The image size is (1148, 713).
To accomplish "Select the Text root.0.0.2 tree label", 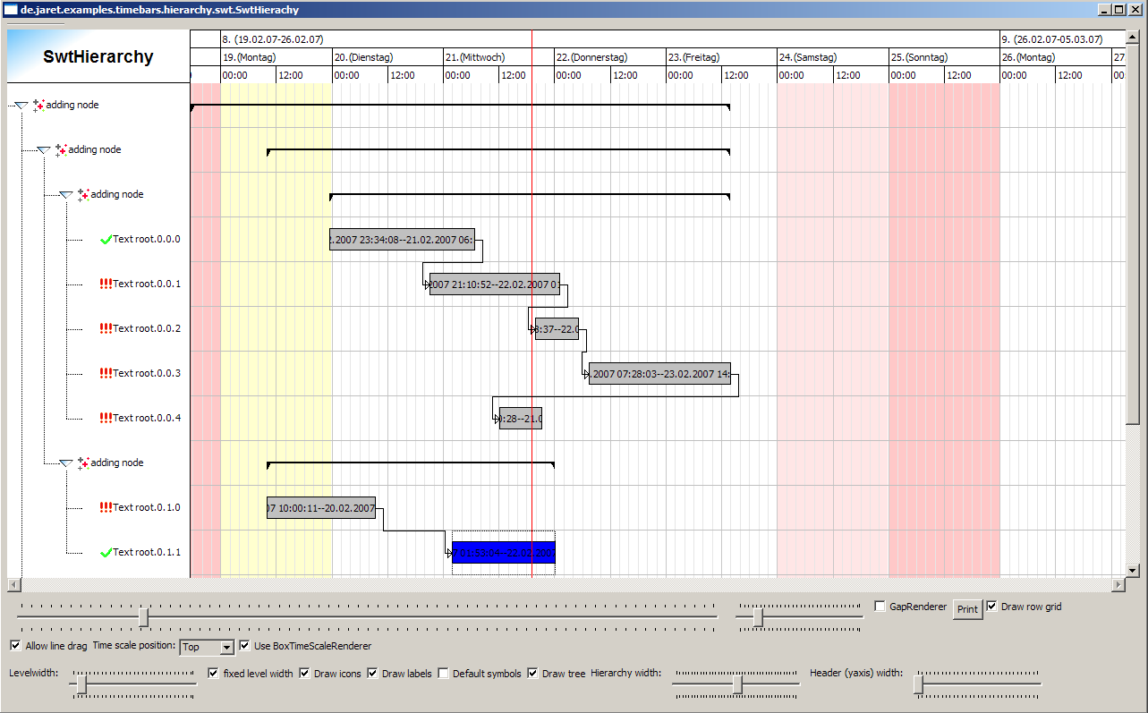I will click(x=147, y=329).
